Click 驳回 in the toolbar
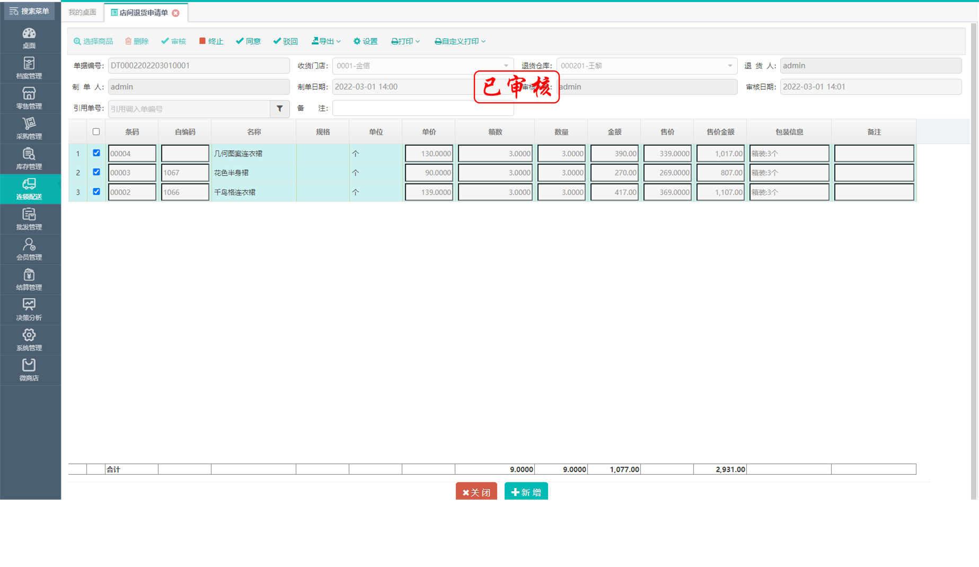Image resolution: width=979 pixels, height=567 pixels. (x=285, y=41)
